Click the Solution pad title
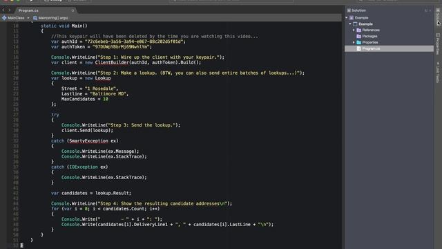The width and height of the screenshot is (442, 249). tap(358, 10)
